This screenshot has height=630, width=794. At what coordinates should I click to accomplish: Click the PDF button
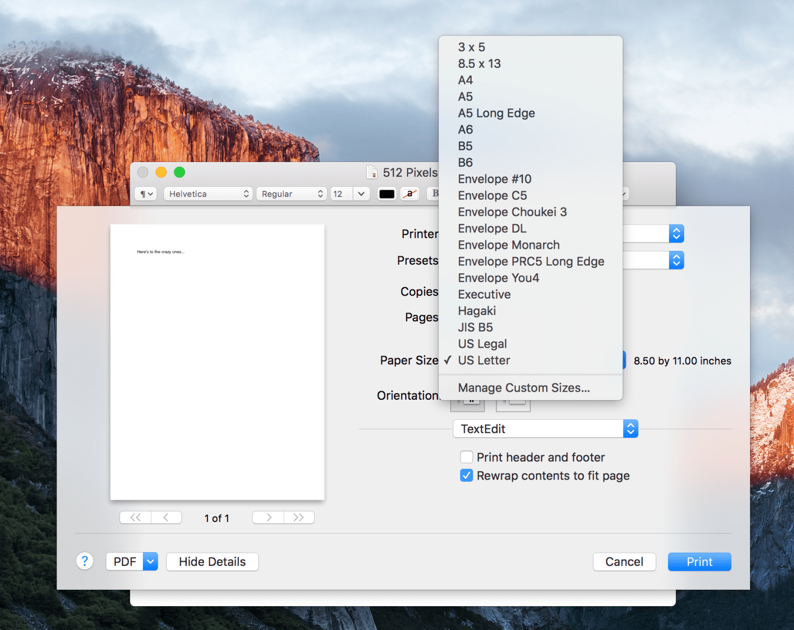(x=125, y=562)
